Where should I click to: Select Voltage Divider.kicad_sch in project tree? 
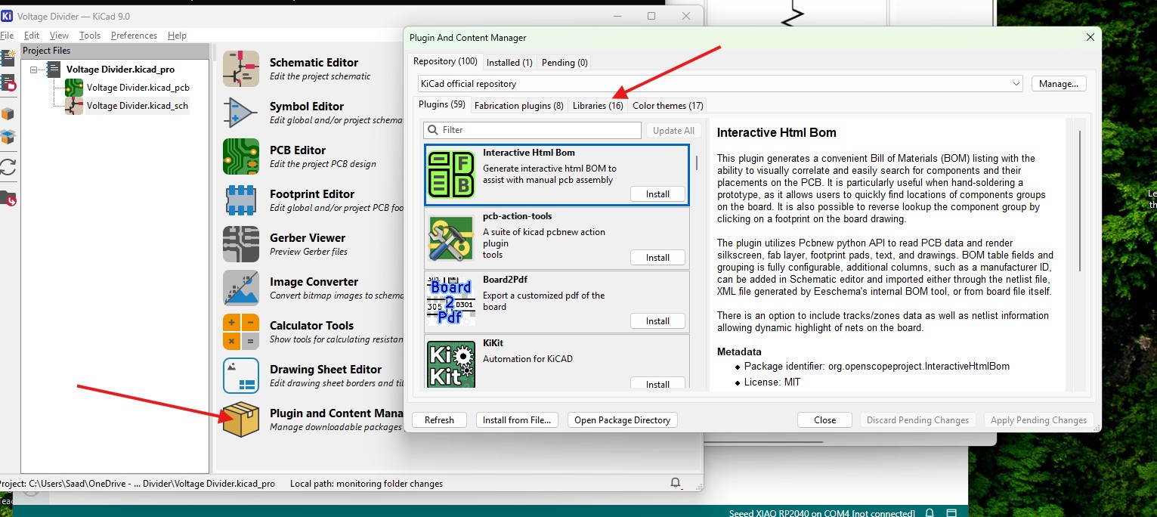click(138, 106)
